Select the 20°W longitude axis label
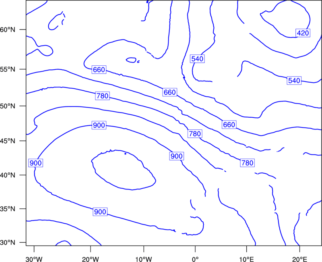Image resolution: width=322 pixels, height=262 pixels. click(x=90, y=259)
